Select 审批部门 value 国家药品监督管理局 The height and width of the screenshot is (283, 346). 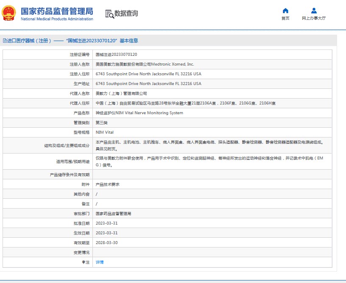tap(113, 214)
